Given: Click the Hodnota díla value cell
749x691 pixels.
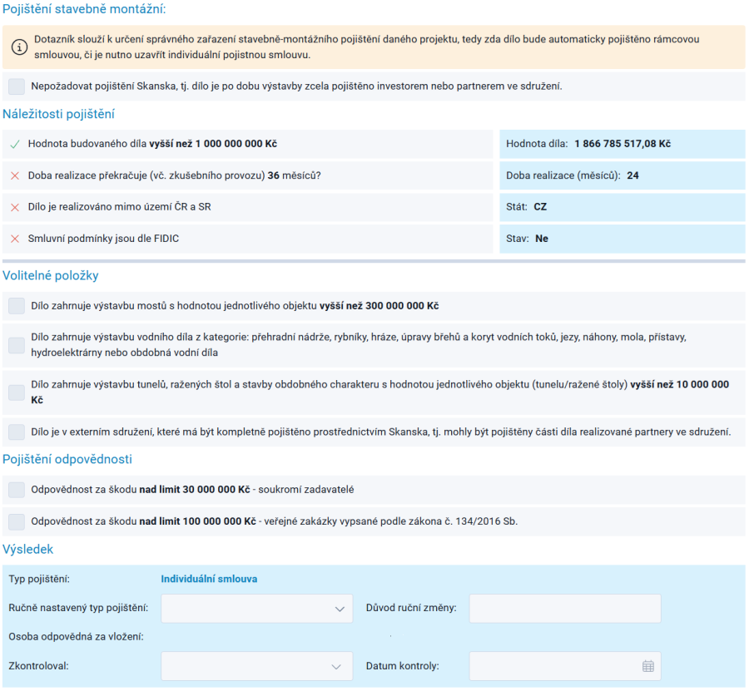Looking at the screenshot, I should 623,144.
